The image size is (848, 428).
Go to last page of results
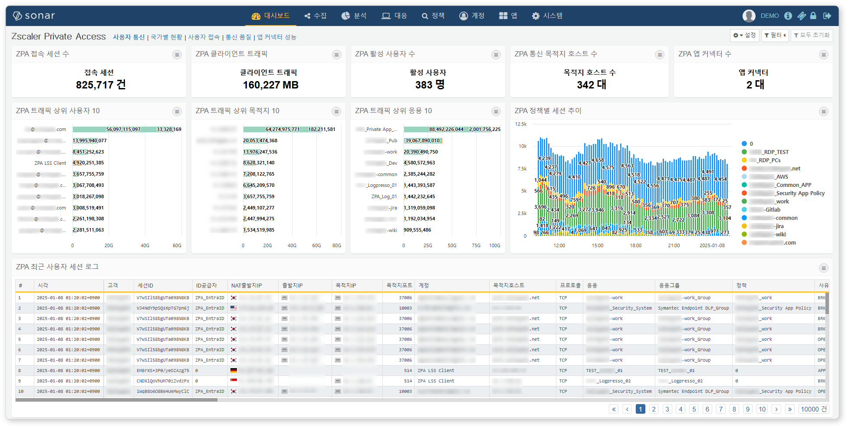[x=790, y=409]
